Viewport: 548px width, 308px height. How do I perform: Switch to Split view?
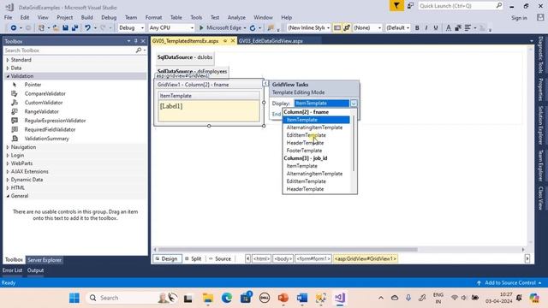point(193,258)
